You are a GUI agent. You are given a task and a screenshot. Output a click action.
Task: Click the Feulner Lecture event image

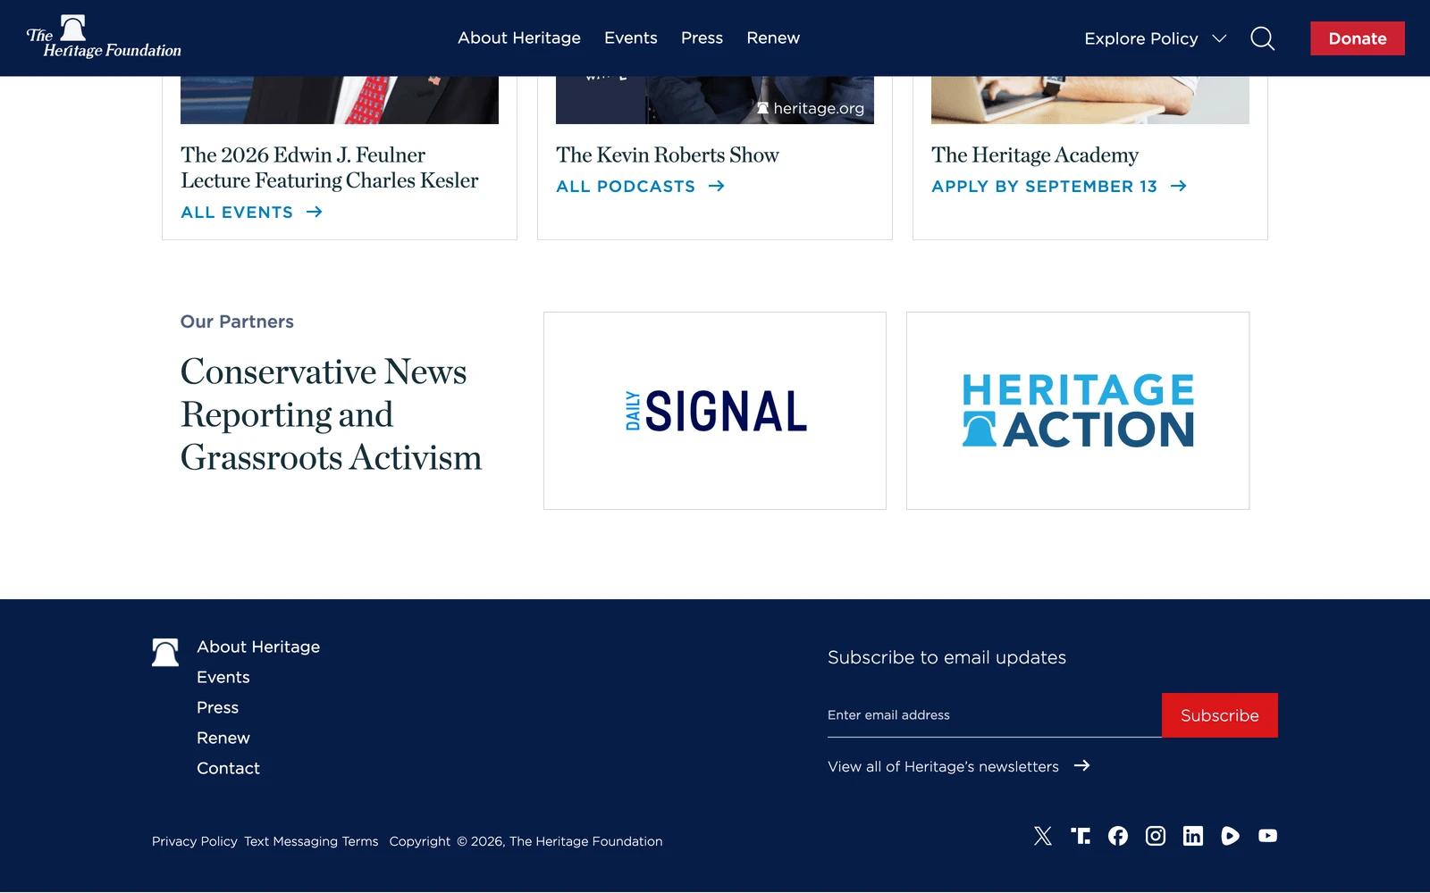[x=340, y=100]
